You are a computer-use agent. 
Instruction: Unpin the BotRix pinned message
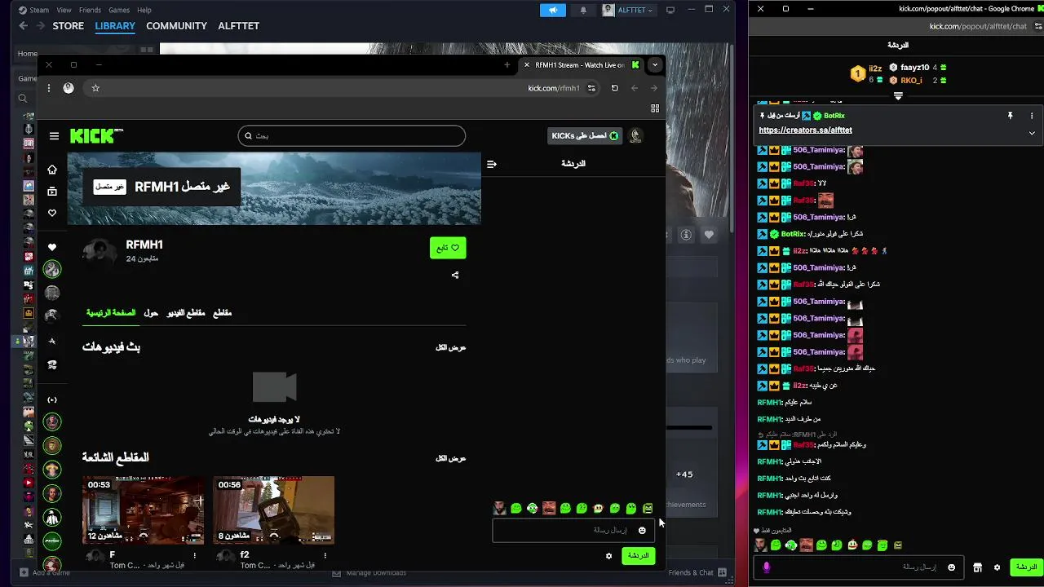point(1010,116)
